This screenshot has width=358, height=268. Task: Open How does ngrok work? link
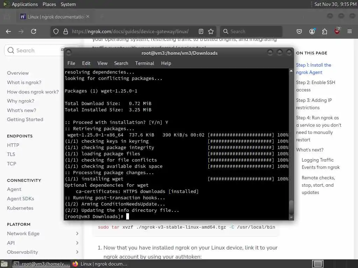point(33,92)
